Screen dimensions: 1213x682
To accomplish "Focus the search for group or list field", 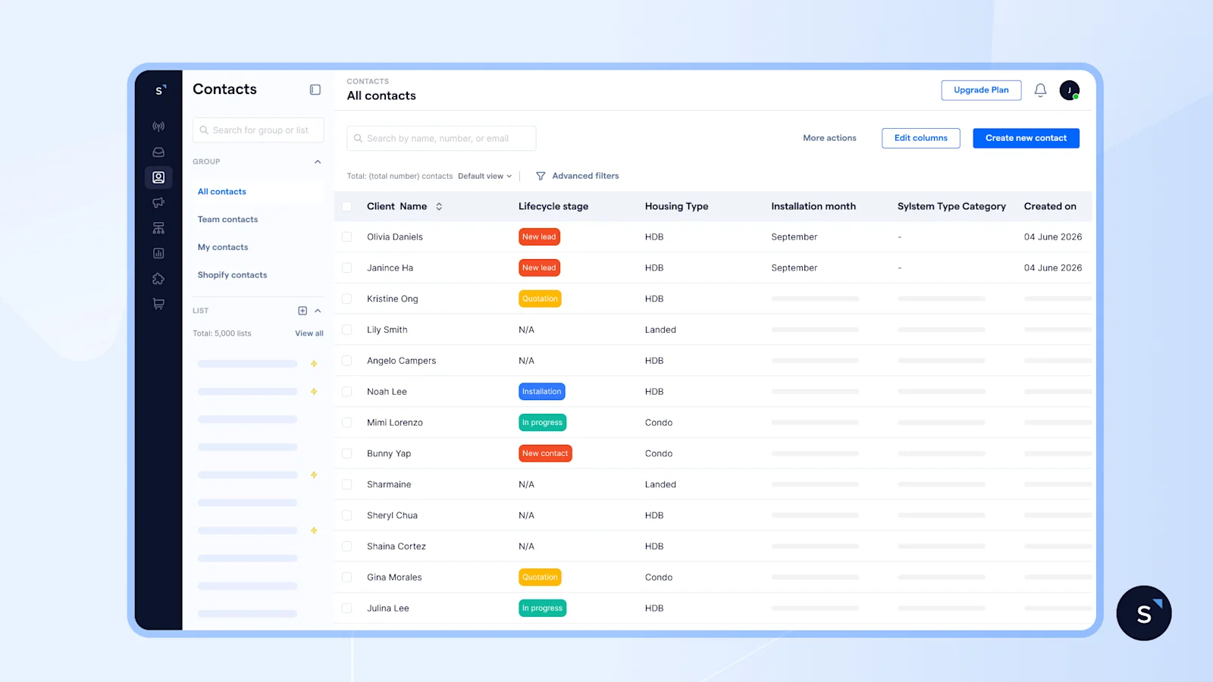I will [x=258, y=130].
